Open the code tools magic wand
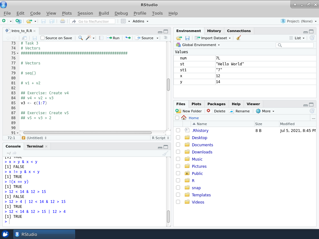 [x=88, y=38]
